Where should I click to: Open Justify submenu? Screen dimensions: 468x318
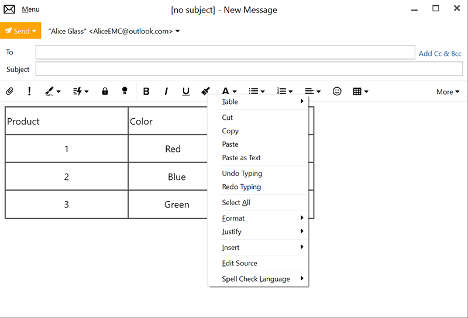[x=259, y=231]
